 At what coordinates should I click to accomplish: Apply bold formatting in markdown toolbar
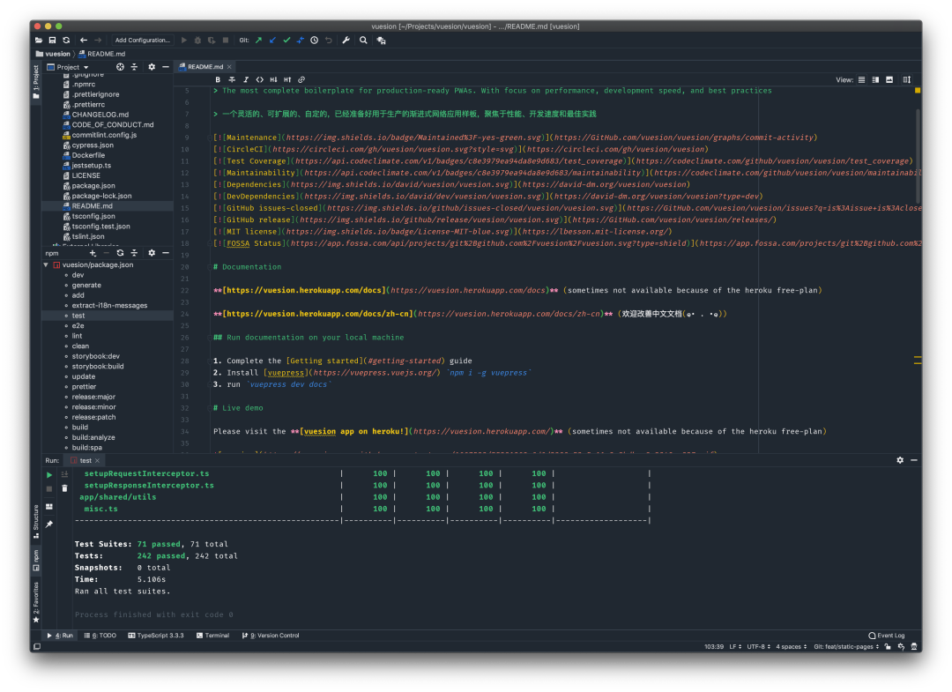coord(218,79)
